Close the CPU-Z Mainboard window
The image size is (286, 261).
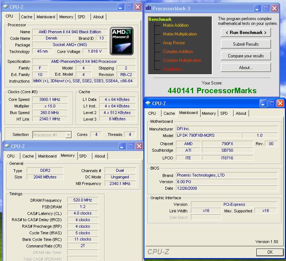tap(280, 103)
